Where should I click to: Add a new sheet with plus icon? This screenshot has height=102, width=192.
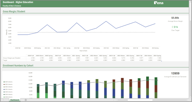26,100
